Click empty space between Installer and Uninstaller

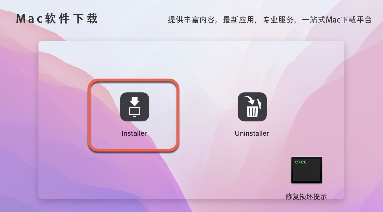(x=193, y=113)
